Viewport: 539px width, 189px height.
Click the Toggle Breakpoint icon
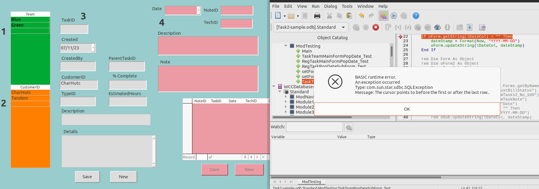[418, 27]
